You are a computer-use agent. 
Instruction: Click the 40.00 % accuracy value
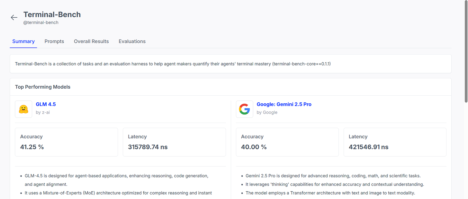click(x=254, y=147)
